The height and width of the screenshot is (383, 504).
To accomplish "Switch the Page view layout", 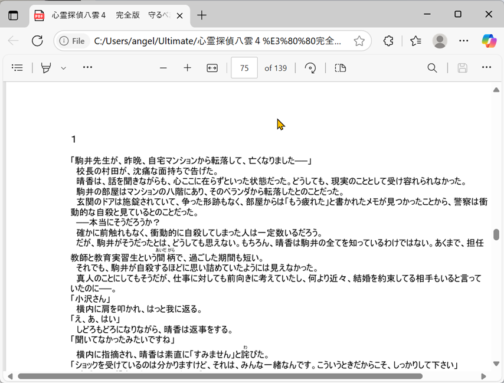I will coord(341,68).
